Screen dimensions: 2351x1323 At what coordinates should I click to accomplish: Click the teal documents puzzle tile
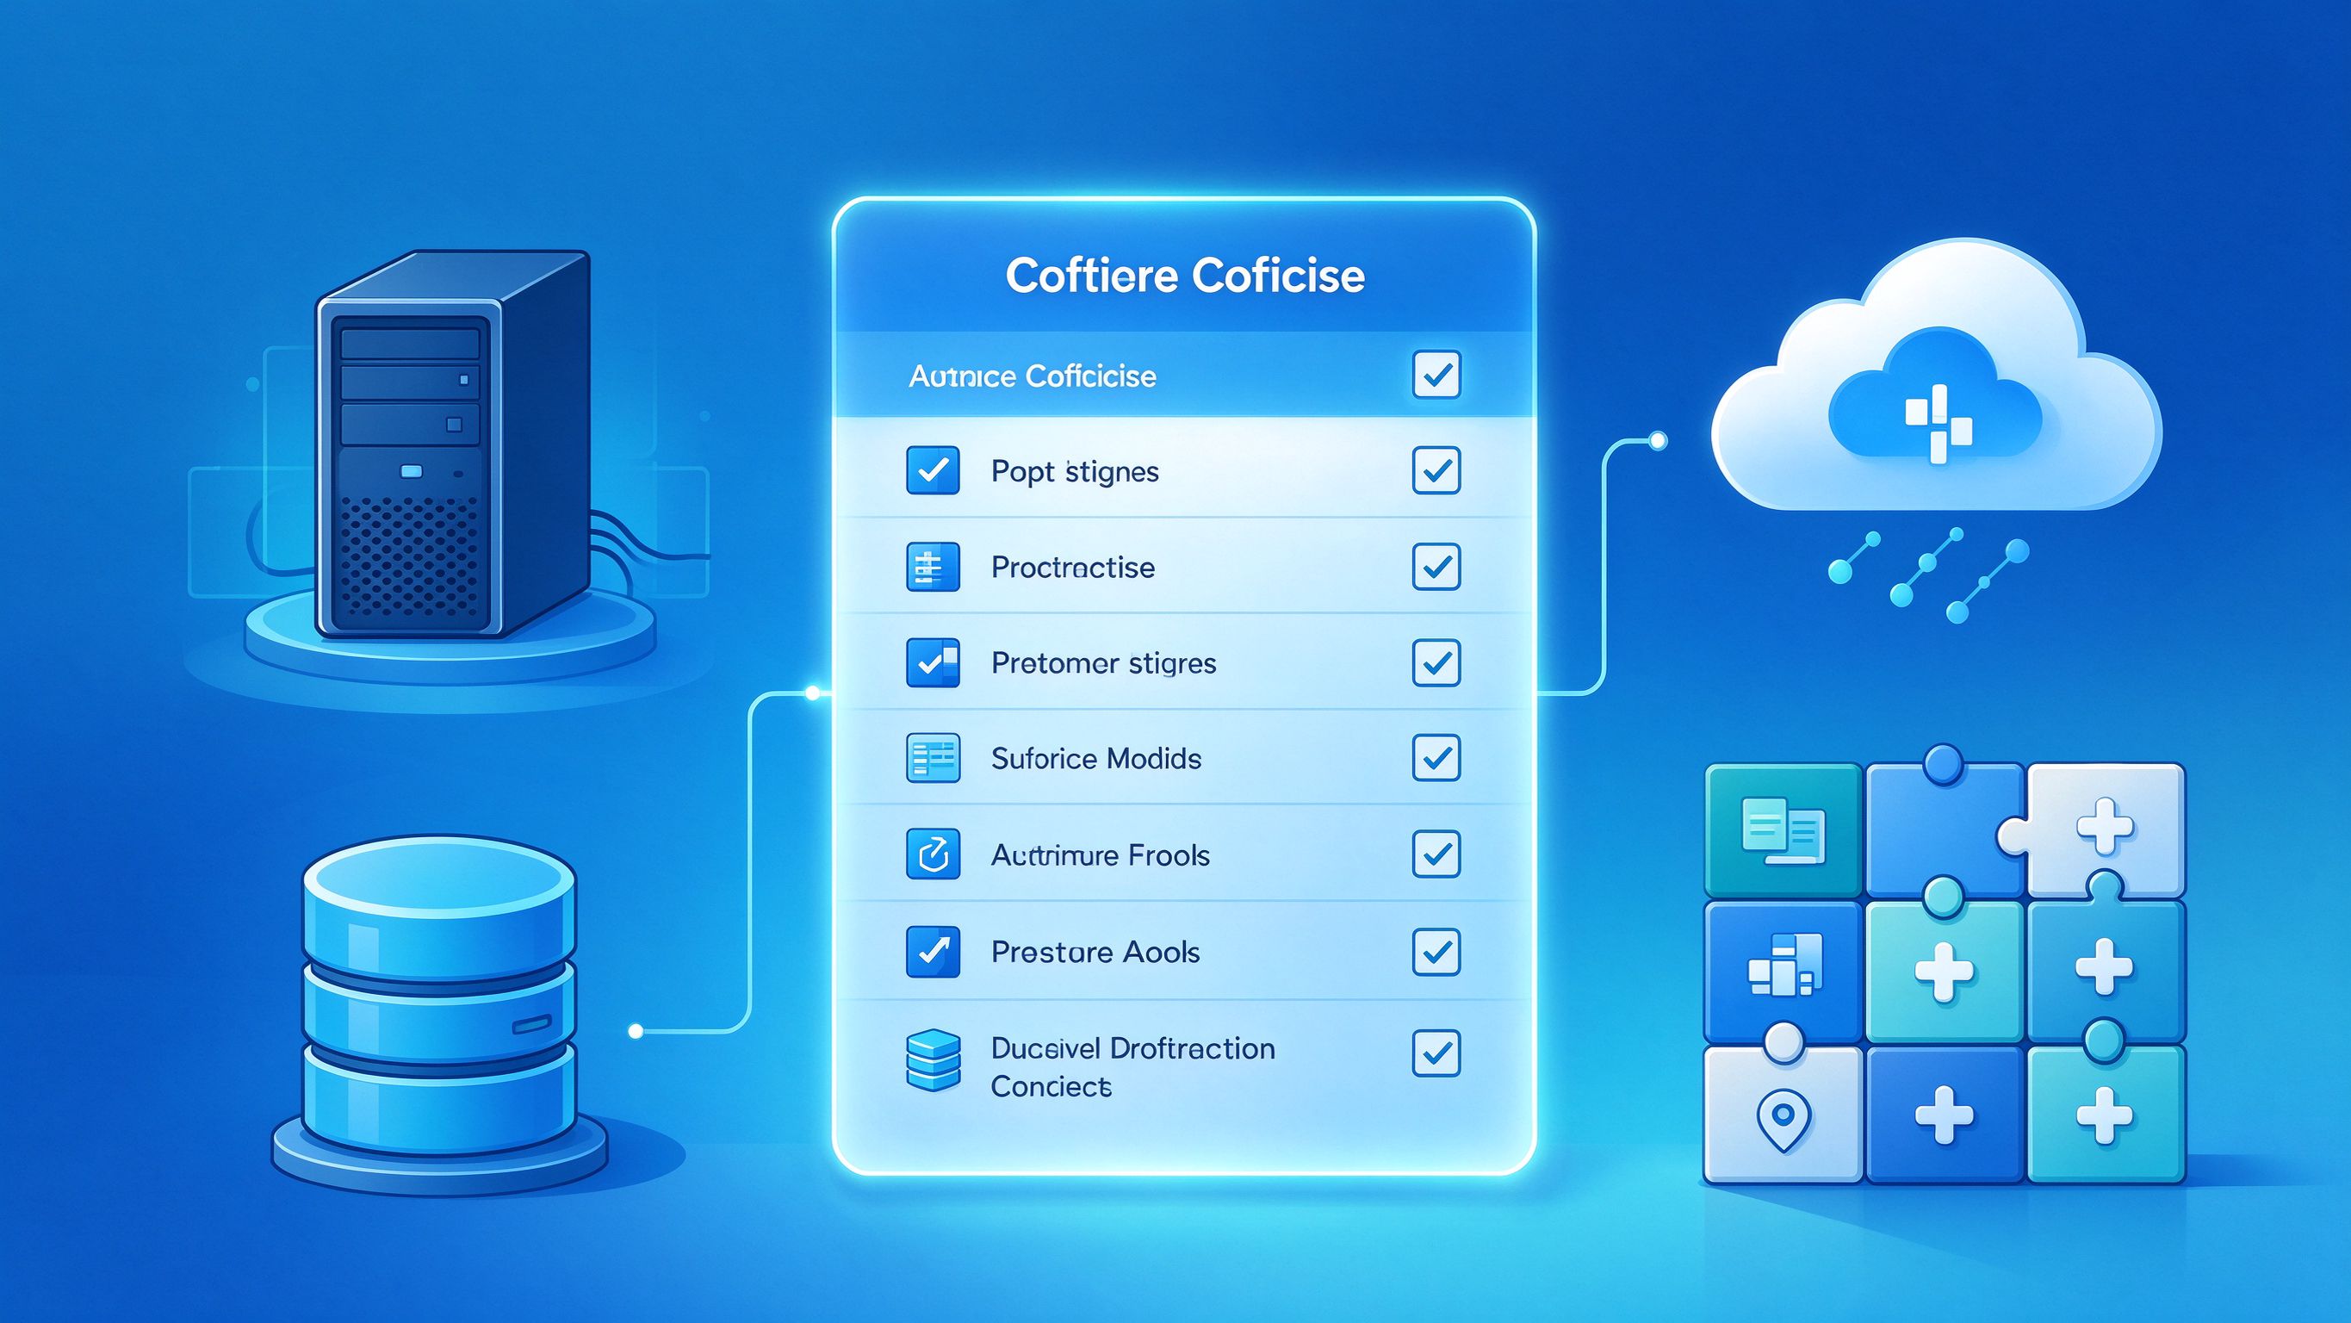point(1783,831)
